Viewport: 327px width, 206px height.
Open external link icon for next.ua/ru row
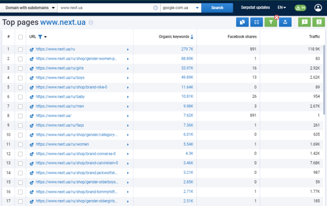click(31, 50)
